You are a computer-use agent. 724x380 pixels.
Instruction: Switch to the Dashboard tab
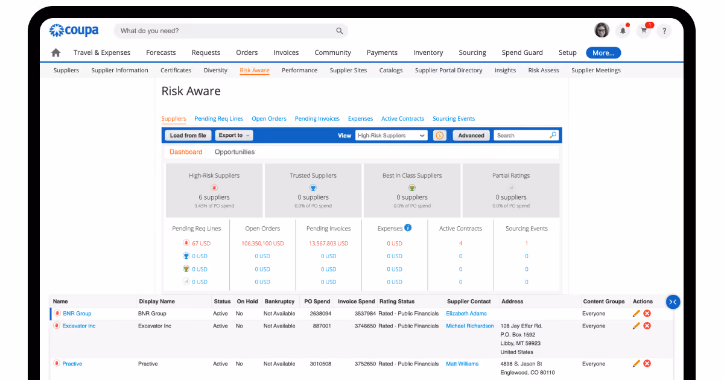[186, 152]
